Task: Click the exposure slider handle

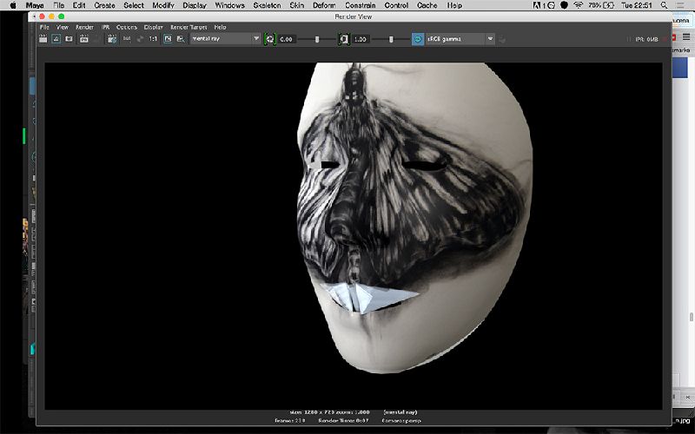Action: pyautogui.click(x=317, y=39)
